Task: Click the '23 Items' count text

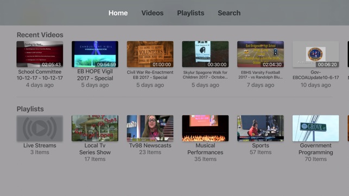Action: [x=150, y=152]
